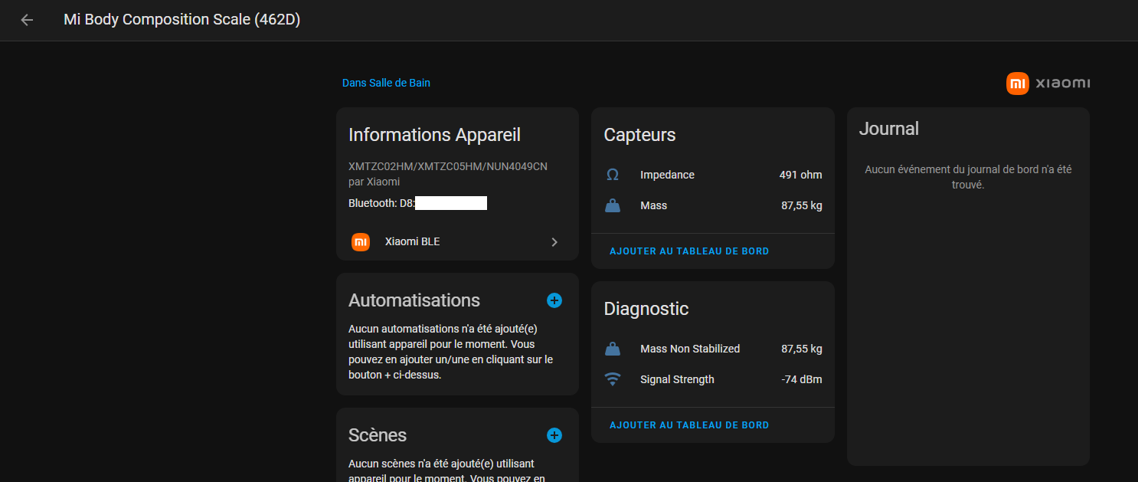Open the Xiaomi BLE integration entry
Image resolution: width=1138 pixels, height=482 pixels.
click(457, 241)
